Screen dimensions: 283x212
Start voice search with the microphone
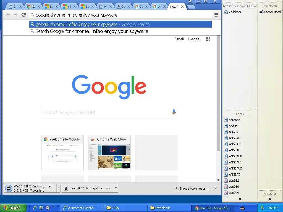click(174, 112)
